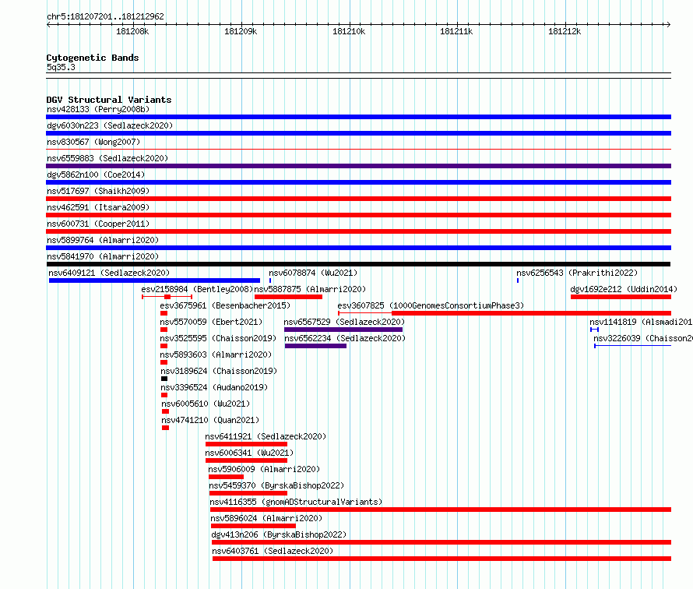Click the 181210k ruler position
Image resolution: width=693 pixels, height=589 pixels.
click(349, 31)
